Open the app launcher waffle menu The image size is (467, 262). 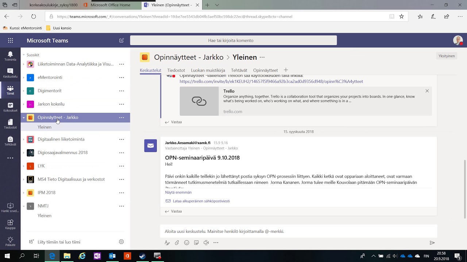(x=10, y=40)
